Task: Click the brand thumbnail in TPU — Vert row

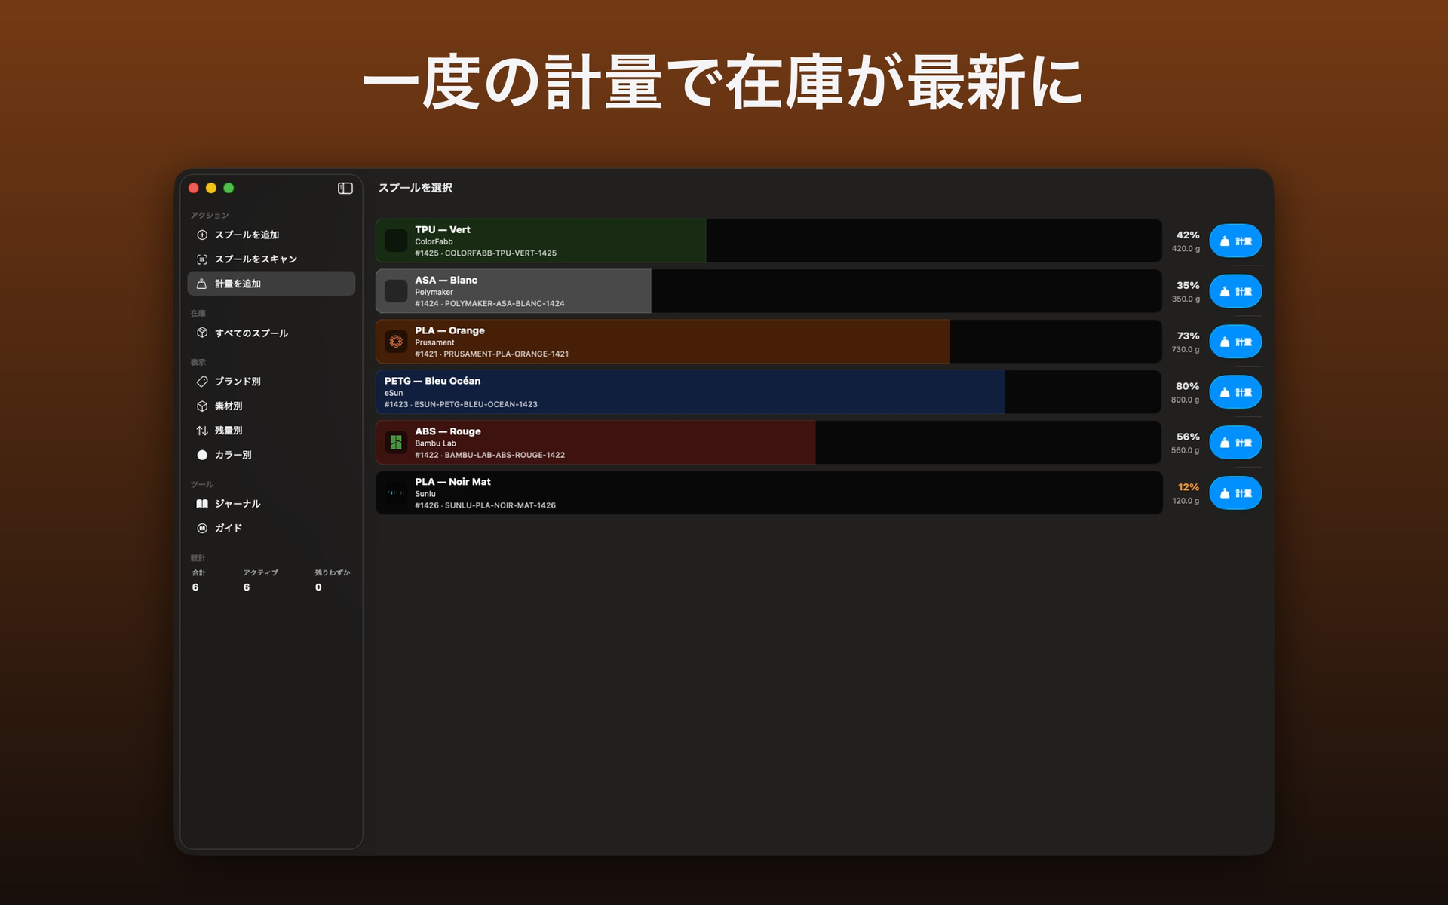Action: 396,241
